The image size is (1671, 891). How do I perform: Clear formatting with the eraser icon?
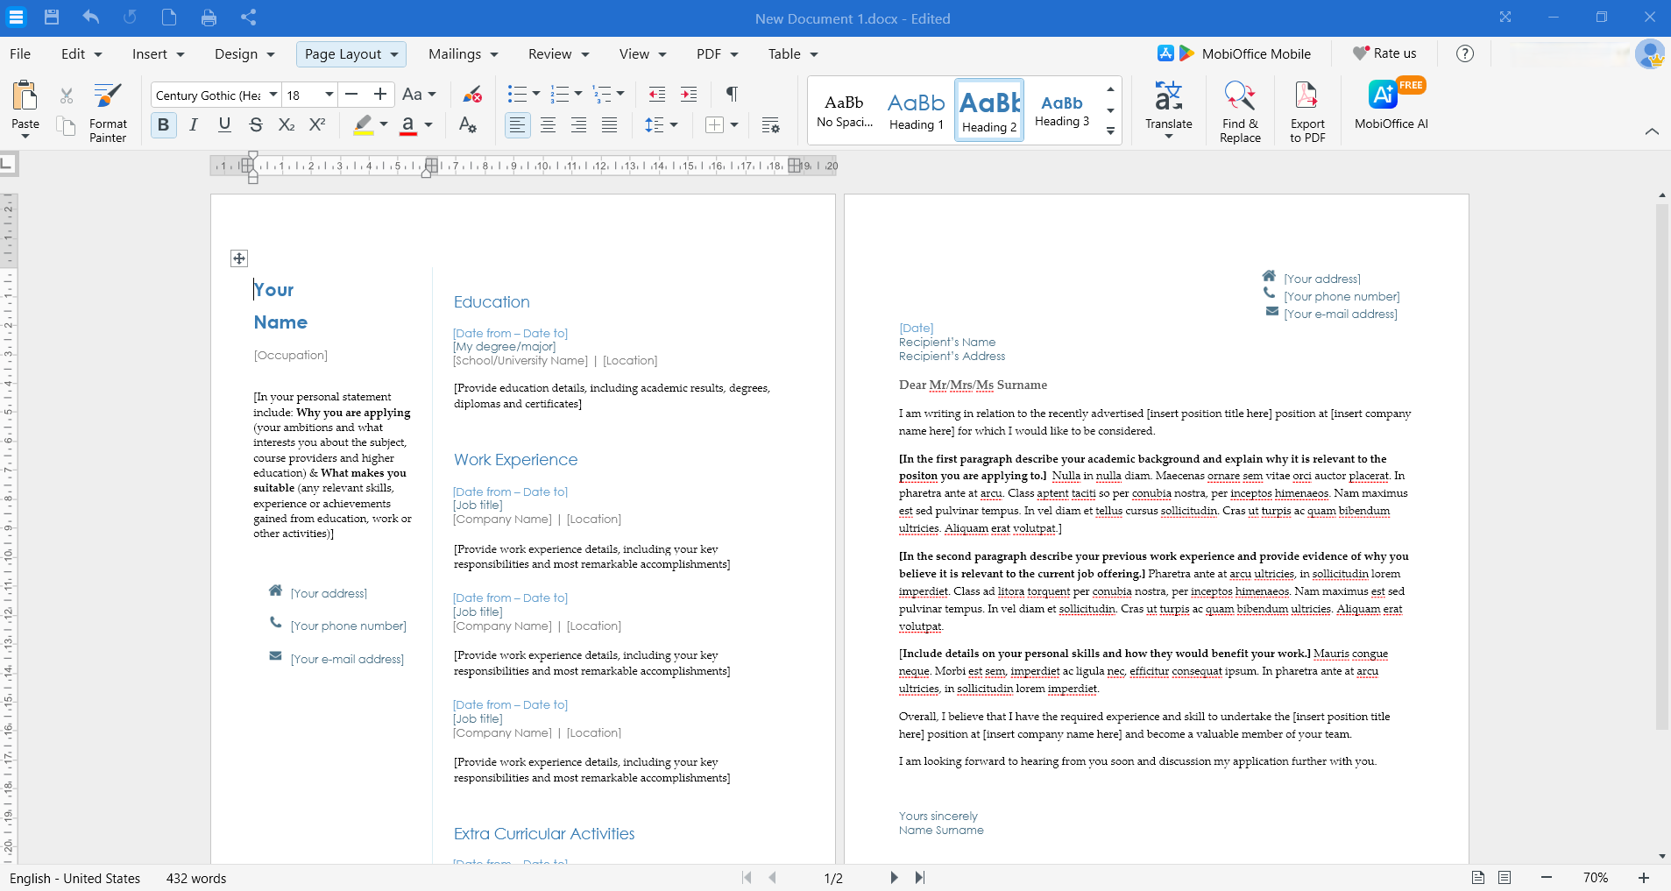(472, 95)
